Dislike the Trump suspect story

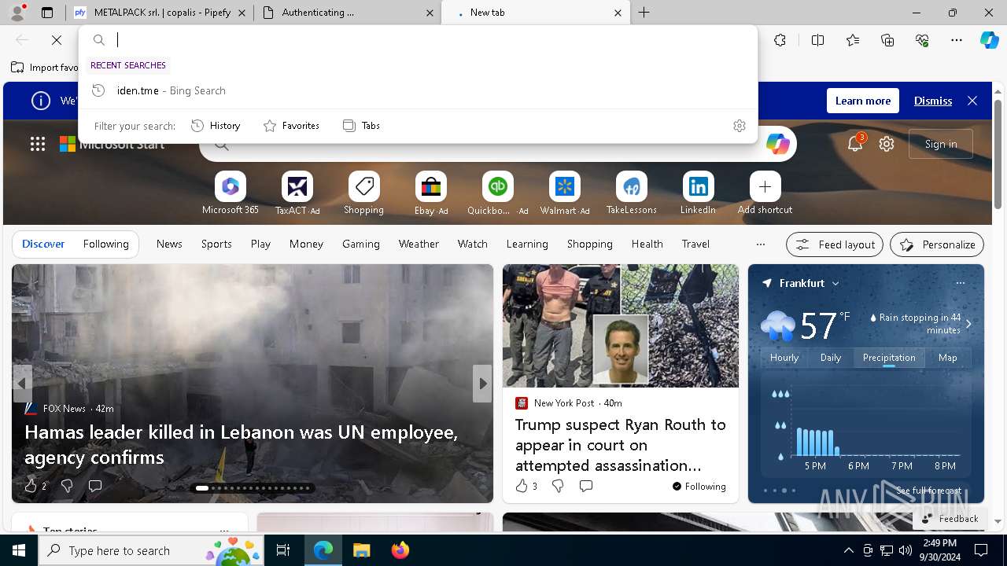tap(558, 486)
